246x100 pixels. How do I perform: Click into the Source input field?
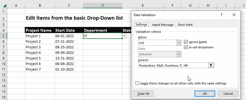(173, 65)
